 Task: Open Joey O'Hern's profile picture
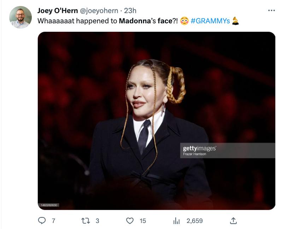click(x=20, y=17)
